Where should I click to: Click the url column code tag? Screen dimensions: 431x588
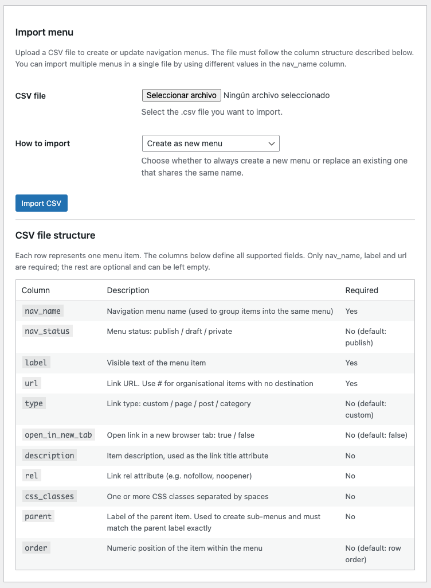click(32, 383)
